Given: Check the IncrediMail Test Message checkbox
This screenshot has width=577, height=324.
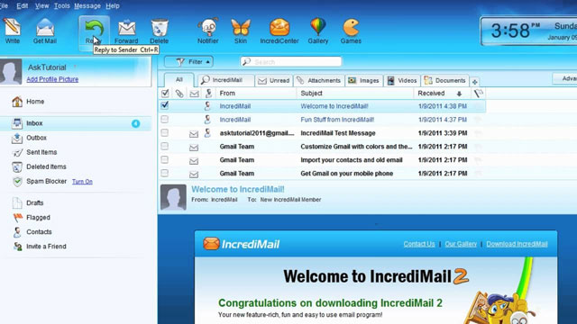Looking at the screenshot, I should [164, 132].
